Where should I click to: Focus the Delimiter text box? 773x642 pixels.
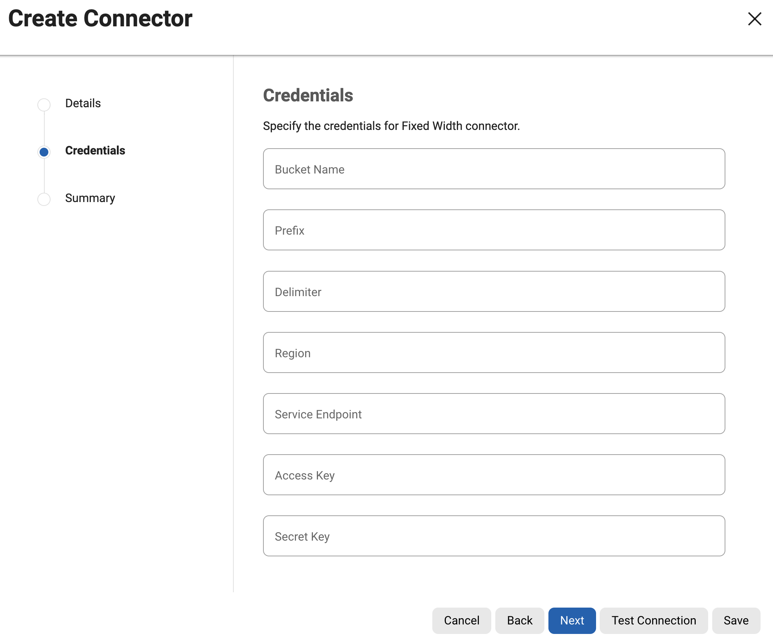pos(493,292)
